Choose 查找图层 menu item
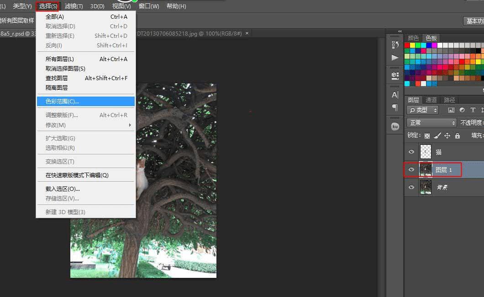The height and width of the screenshot is (297, 484). coord(86,78)
